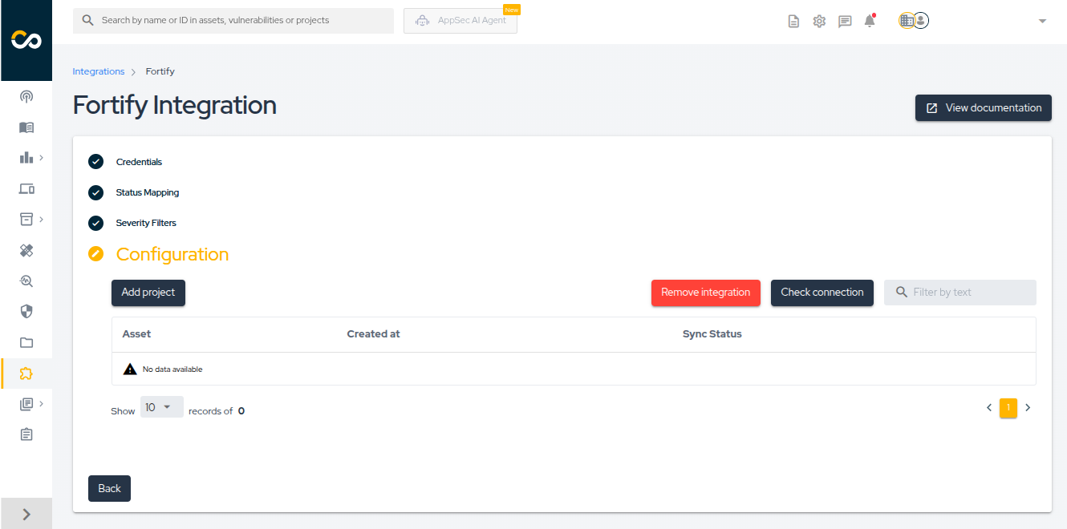
Task: Click the Add project button
Action: click(148, 293)
